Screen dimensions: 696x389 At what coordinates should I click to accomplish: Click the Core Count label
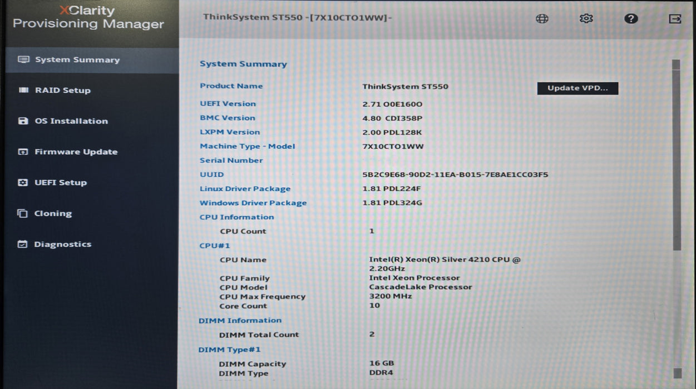[x=243, y=306]
